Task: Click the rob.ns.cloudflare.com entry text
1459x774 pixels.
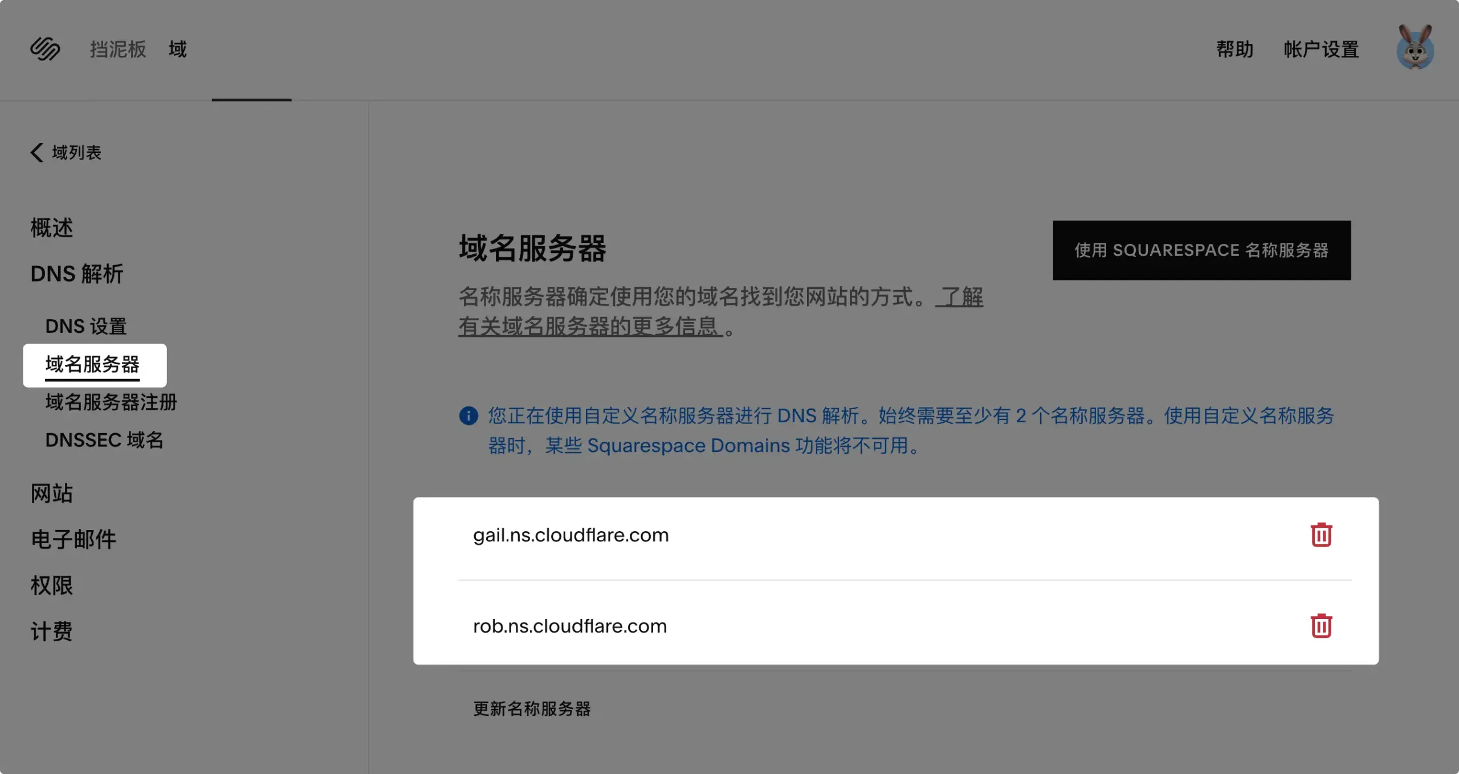Action: coord(570,626)
